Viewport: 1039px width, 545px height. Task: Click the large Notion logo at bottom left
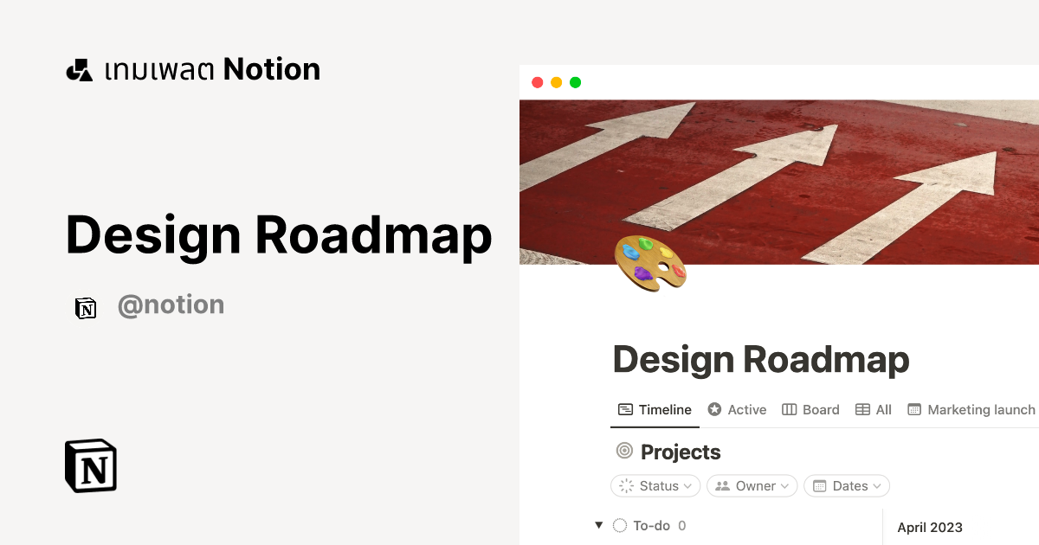pos(91,466)
